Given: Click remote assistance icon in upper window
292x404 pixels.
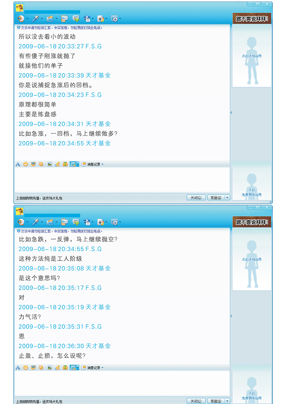Looking at the screenshot, I should (88, 19).
